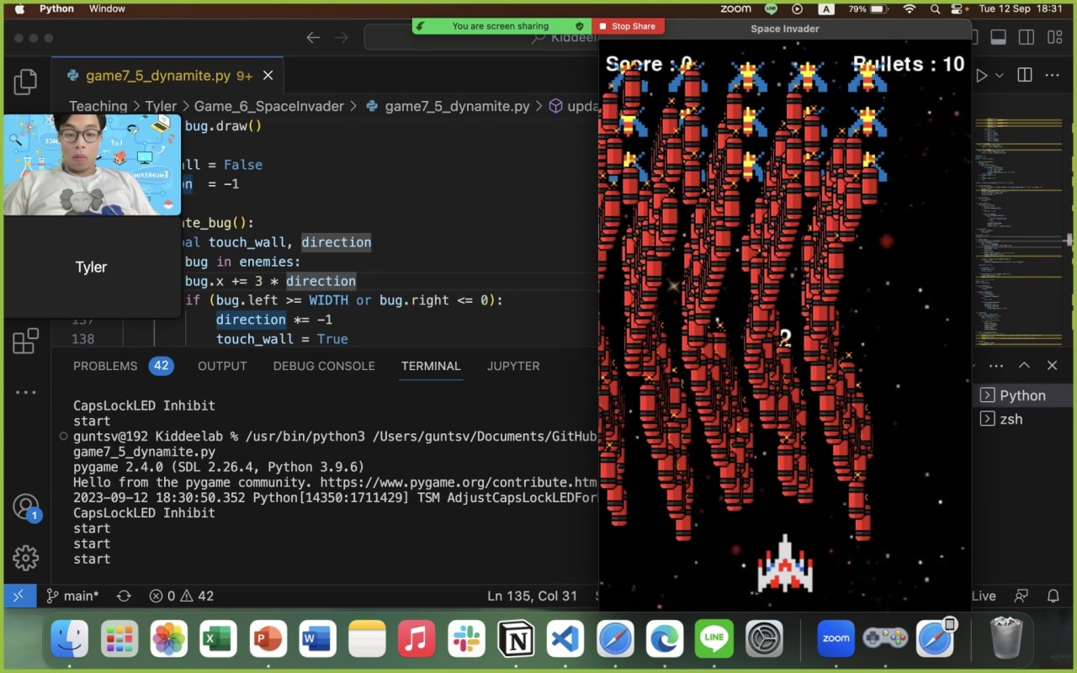Open Slack from the Dock
This screenshot has height=673, width=1077.
click(x=466, y=639)
